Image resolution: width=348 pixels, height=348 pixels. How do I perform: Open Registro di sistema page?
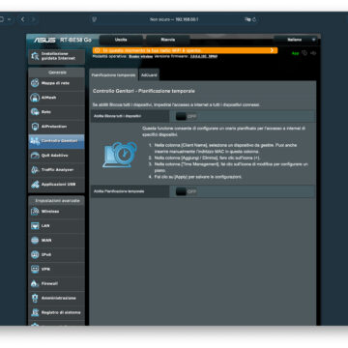(x=57, y=312)
